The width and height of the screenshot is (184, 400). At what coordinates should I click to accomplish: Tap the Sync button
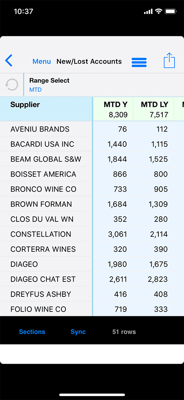point(78,332)
